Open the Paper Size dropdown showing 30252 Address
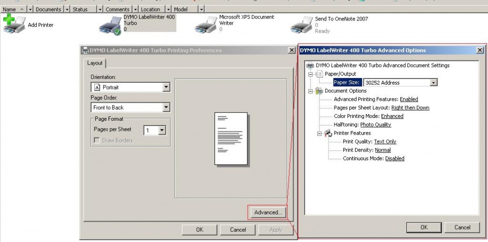Viewport: 488px width, 242px height. click(433, 83)
